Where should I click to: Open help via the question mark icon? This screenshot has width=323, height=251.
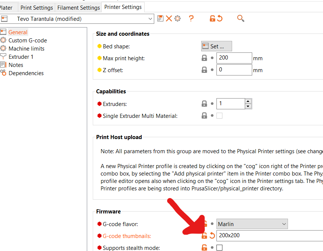tap(191, 19)
